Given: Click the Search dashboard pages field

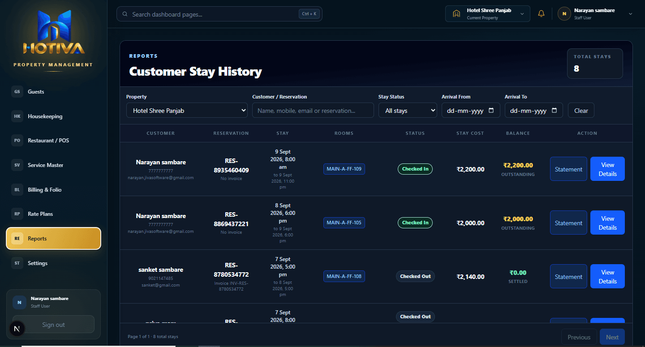Looking at the screenshot, I should tap(219, 14).
